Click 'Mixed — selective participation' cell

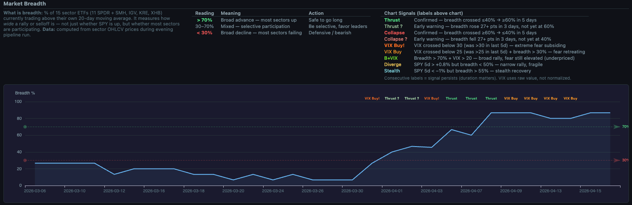coord(256,26)
